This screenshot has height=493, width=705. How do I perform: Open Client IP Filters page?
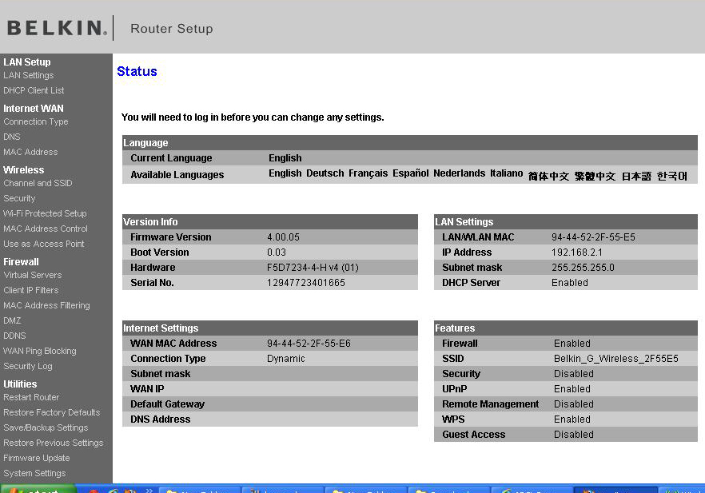click(x=31, y=290)
